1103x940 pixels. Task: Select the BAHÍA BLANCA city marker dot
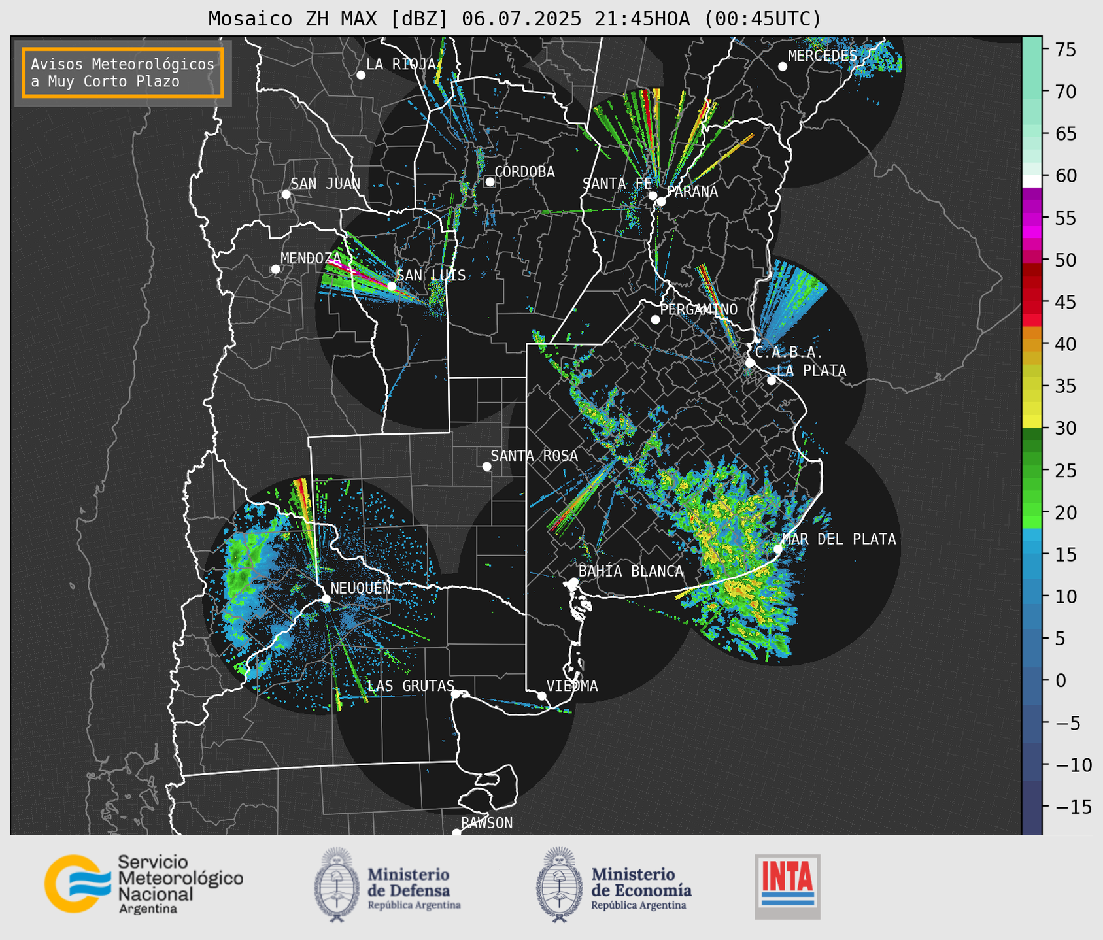[x=573, y=582]
